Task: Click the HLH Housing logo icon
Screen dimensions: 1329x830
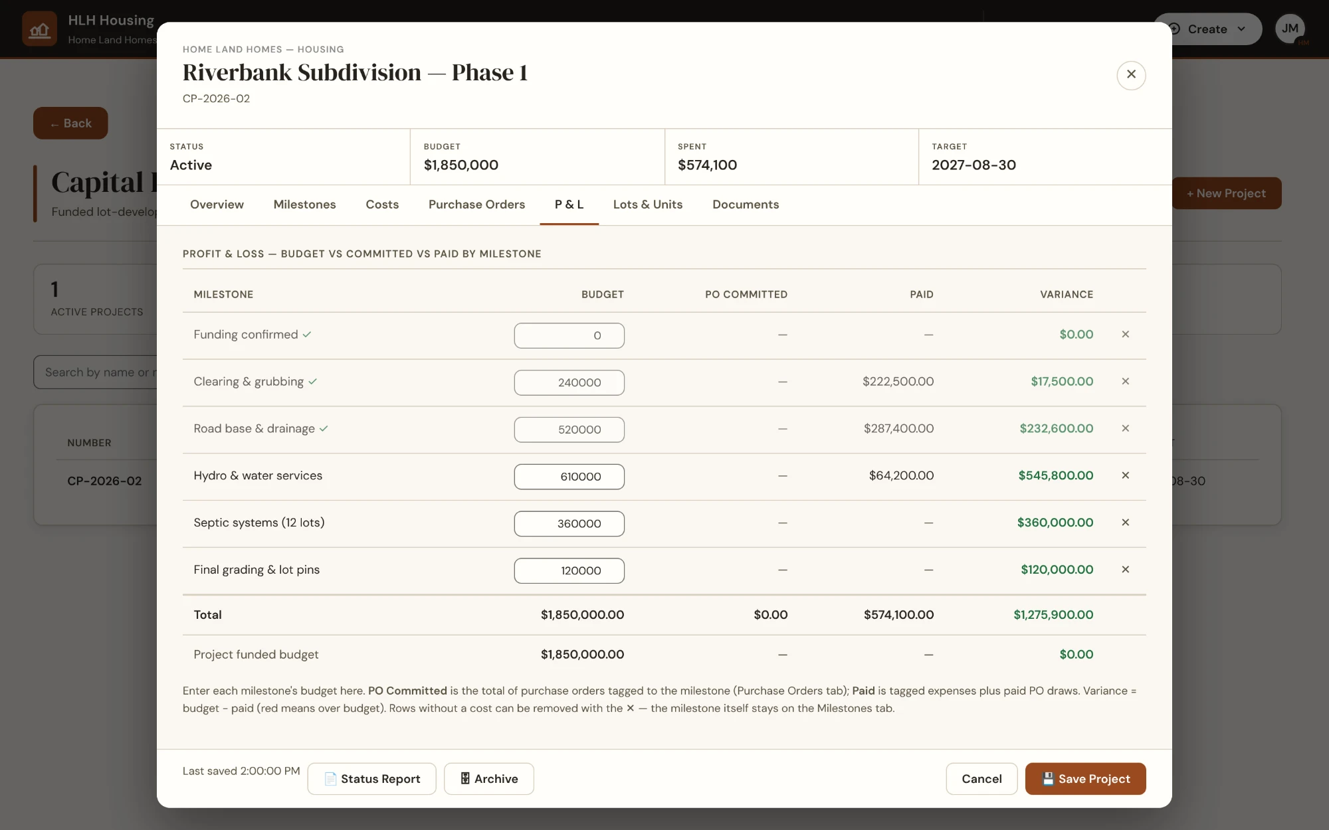Action: coord(39,29)
